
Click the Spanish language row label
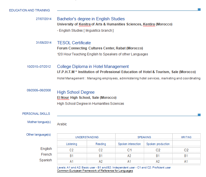[x=46, y=160]
